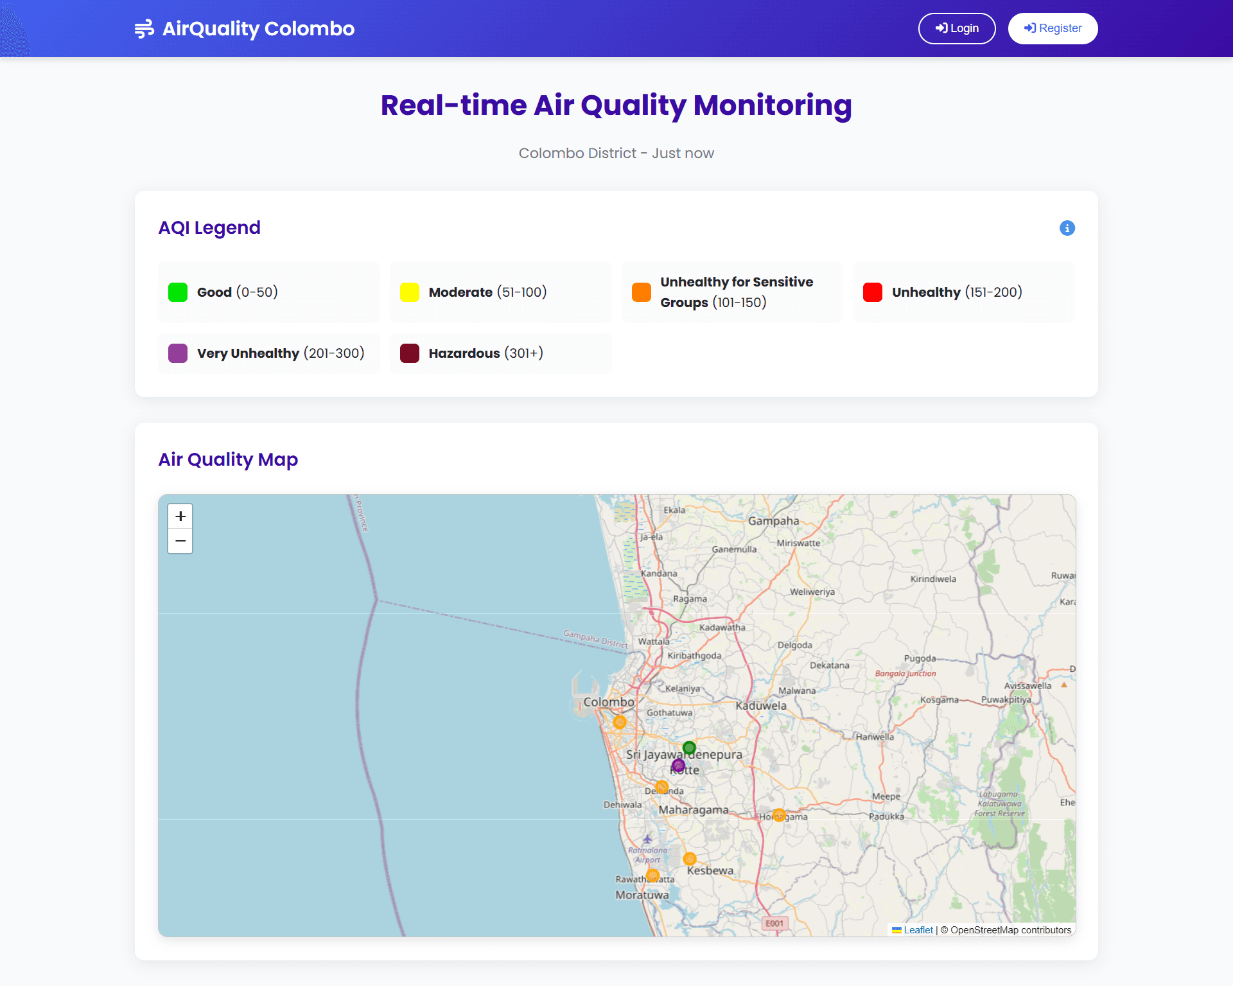Click 'Colombo District - Just now' subtitle
The width and height of the screenshot is (1233, 986).
click(616, 154)
